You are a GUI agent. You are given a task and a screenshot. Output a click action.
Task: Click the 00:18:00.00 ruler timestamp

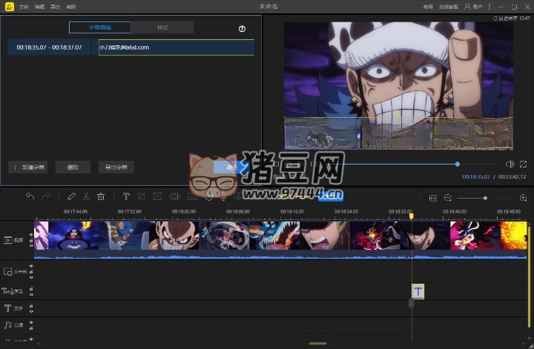(x=184, y=211)
